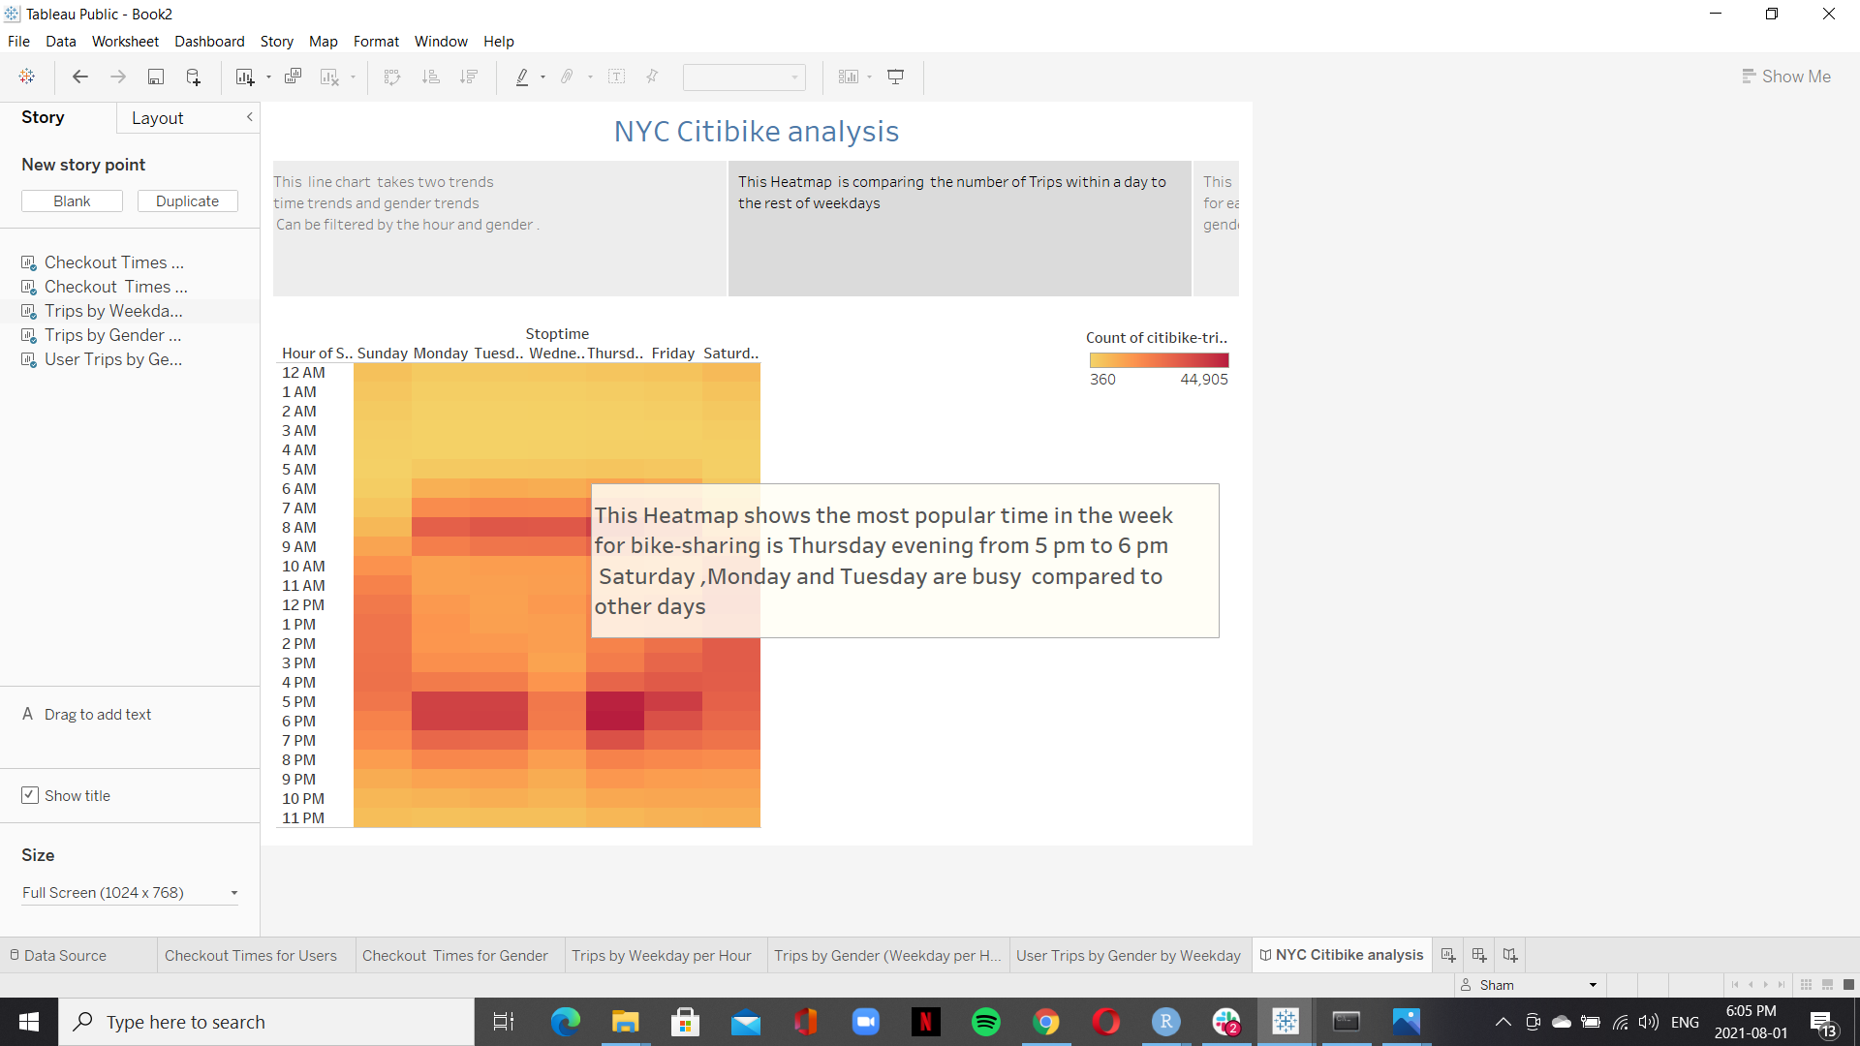Click the color legend gradient bar
This screenshot has width=1860, height=1046.
pos(1159,360)
